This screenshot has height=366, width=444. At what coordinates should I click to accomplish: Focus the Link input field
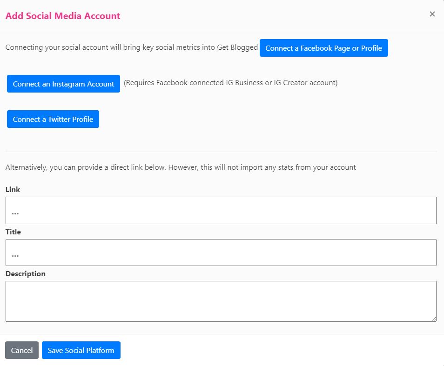tap(221, 210)
